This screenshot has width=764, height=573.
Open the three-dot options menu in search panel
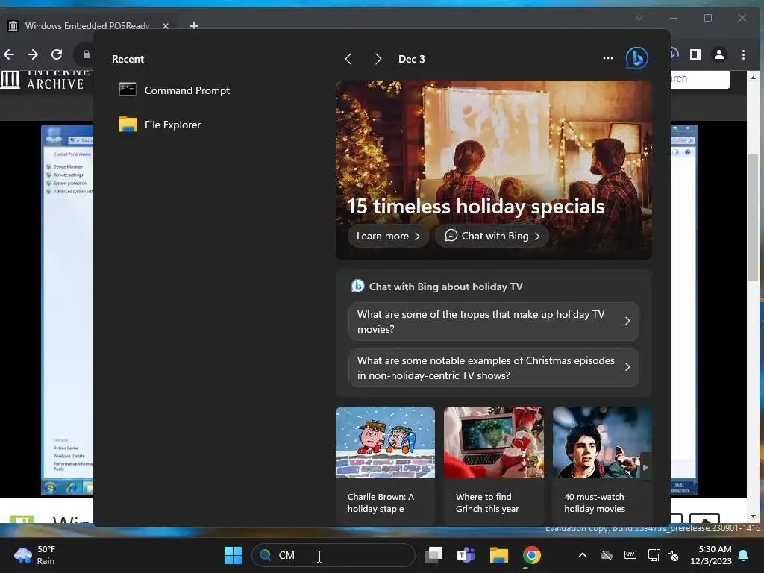tap(607, 58)
